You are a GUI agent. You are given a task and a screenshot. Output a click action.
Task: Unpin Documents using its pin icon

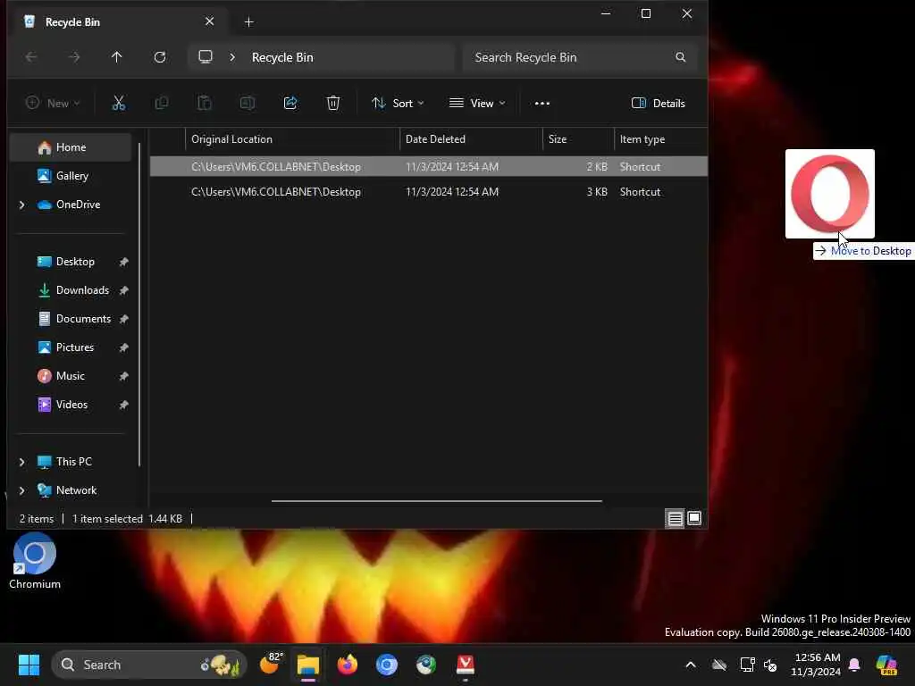[123, 319]
